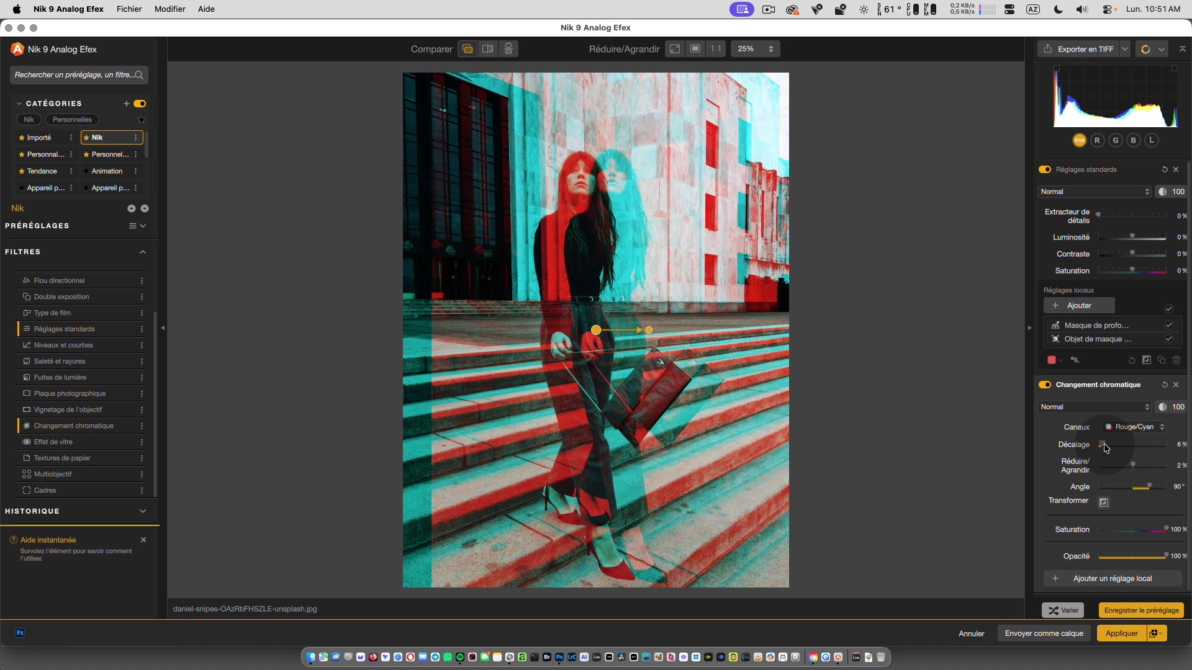Disable the Changement chromatique filter toggle

tap(1045, 385)
